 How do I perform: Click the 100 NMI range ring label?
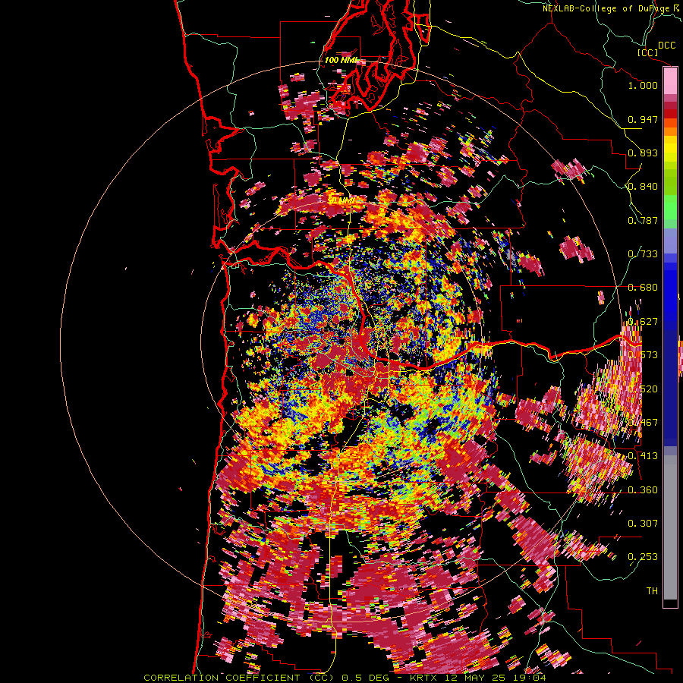pos(341,60)
